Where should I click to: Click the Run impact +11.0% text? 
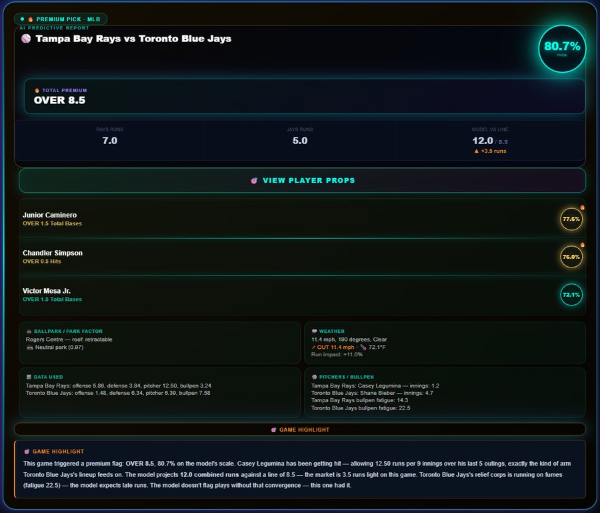(337, 354)
